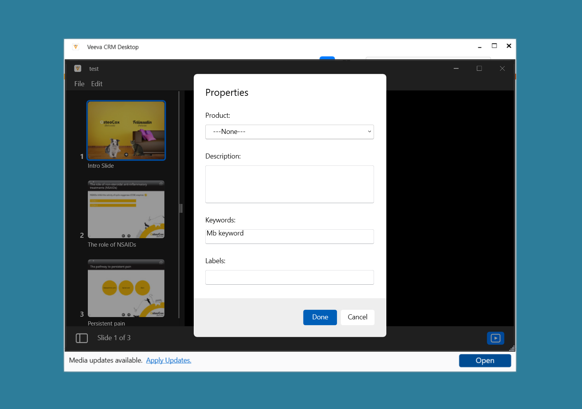582x409 pixels.
Task: Click the Apply Updates link
Action: click(x=168, y=361)
